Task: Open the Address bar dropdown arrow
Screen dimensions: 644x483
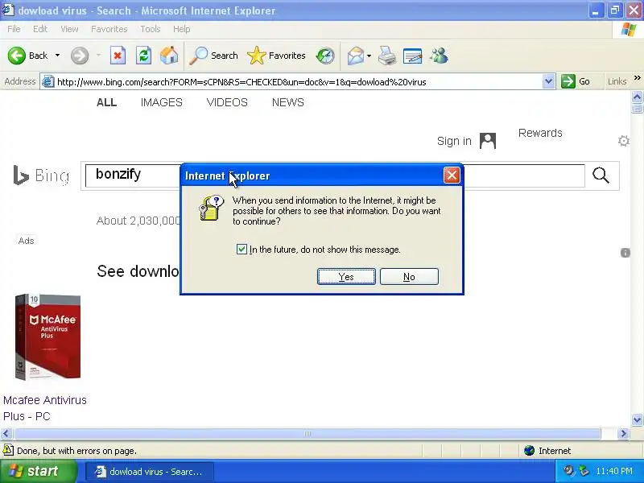Action: [x=548, y=81]
